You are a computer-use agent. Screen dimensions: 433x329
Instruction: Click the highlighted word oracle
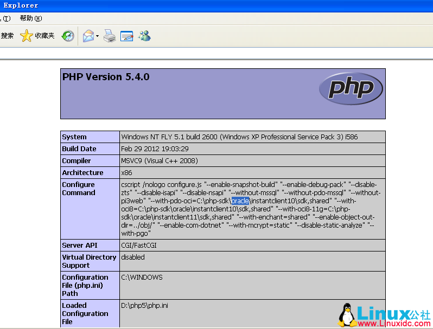[x=240, y=201]
